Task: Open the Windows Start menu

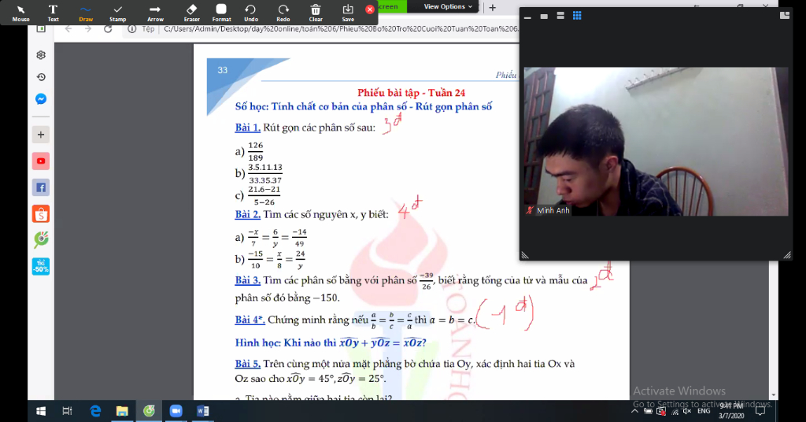Action: tap(41, 411)
